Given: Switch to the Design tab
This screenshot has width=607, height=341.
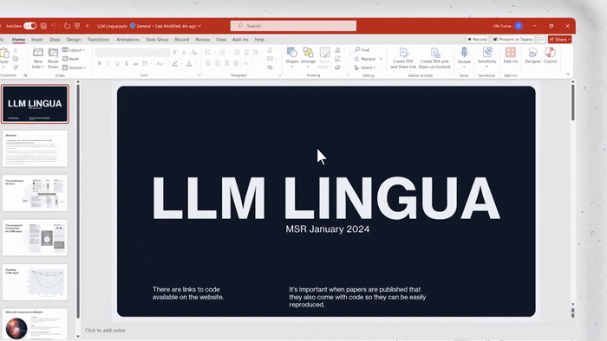Looking at the screenshot, I should (74, 40).
